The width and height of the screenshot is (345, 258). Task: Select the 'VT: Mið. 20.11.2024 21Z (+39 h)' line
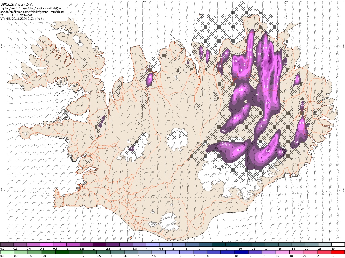[22, 19]
